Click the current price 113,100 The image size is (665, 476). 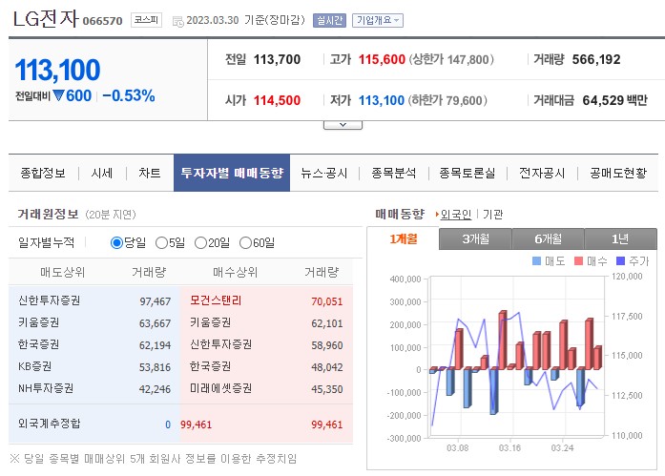[57, 70]
